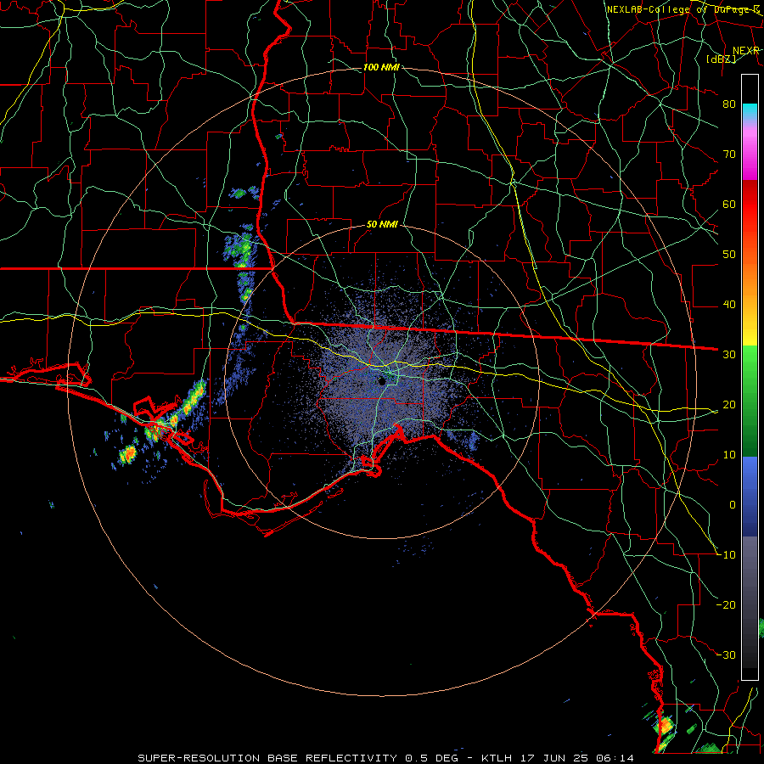Click the "100 NMI" range ring label

click(x=381, y=67)
